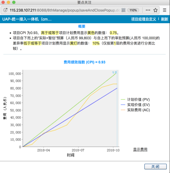This screenshot has height=173, width=170.
Task: Click the highlighted 黄灯 text
Action: click(74, 43)
